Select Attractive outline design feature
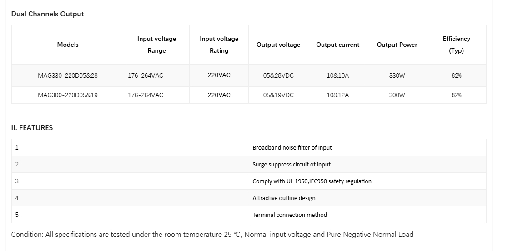 [284, 198]
